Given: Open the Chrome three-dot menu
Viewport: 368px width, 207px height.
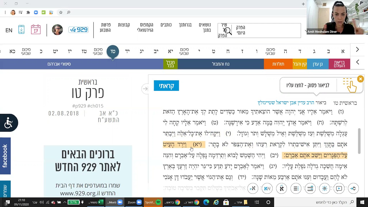Looking at the screenshot, I should click(x=5, y=12).
